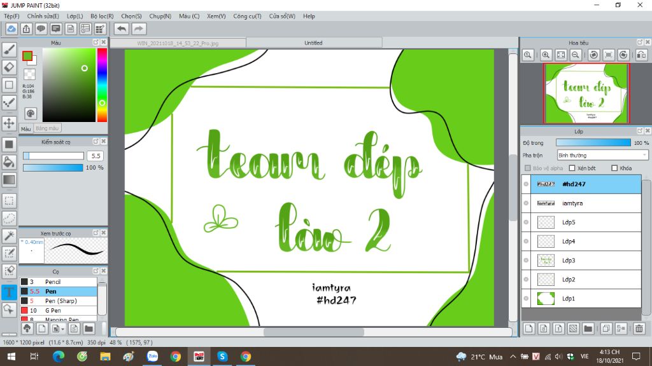
Task: Select the Lớp2 layer
Action: point(586,280)
